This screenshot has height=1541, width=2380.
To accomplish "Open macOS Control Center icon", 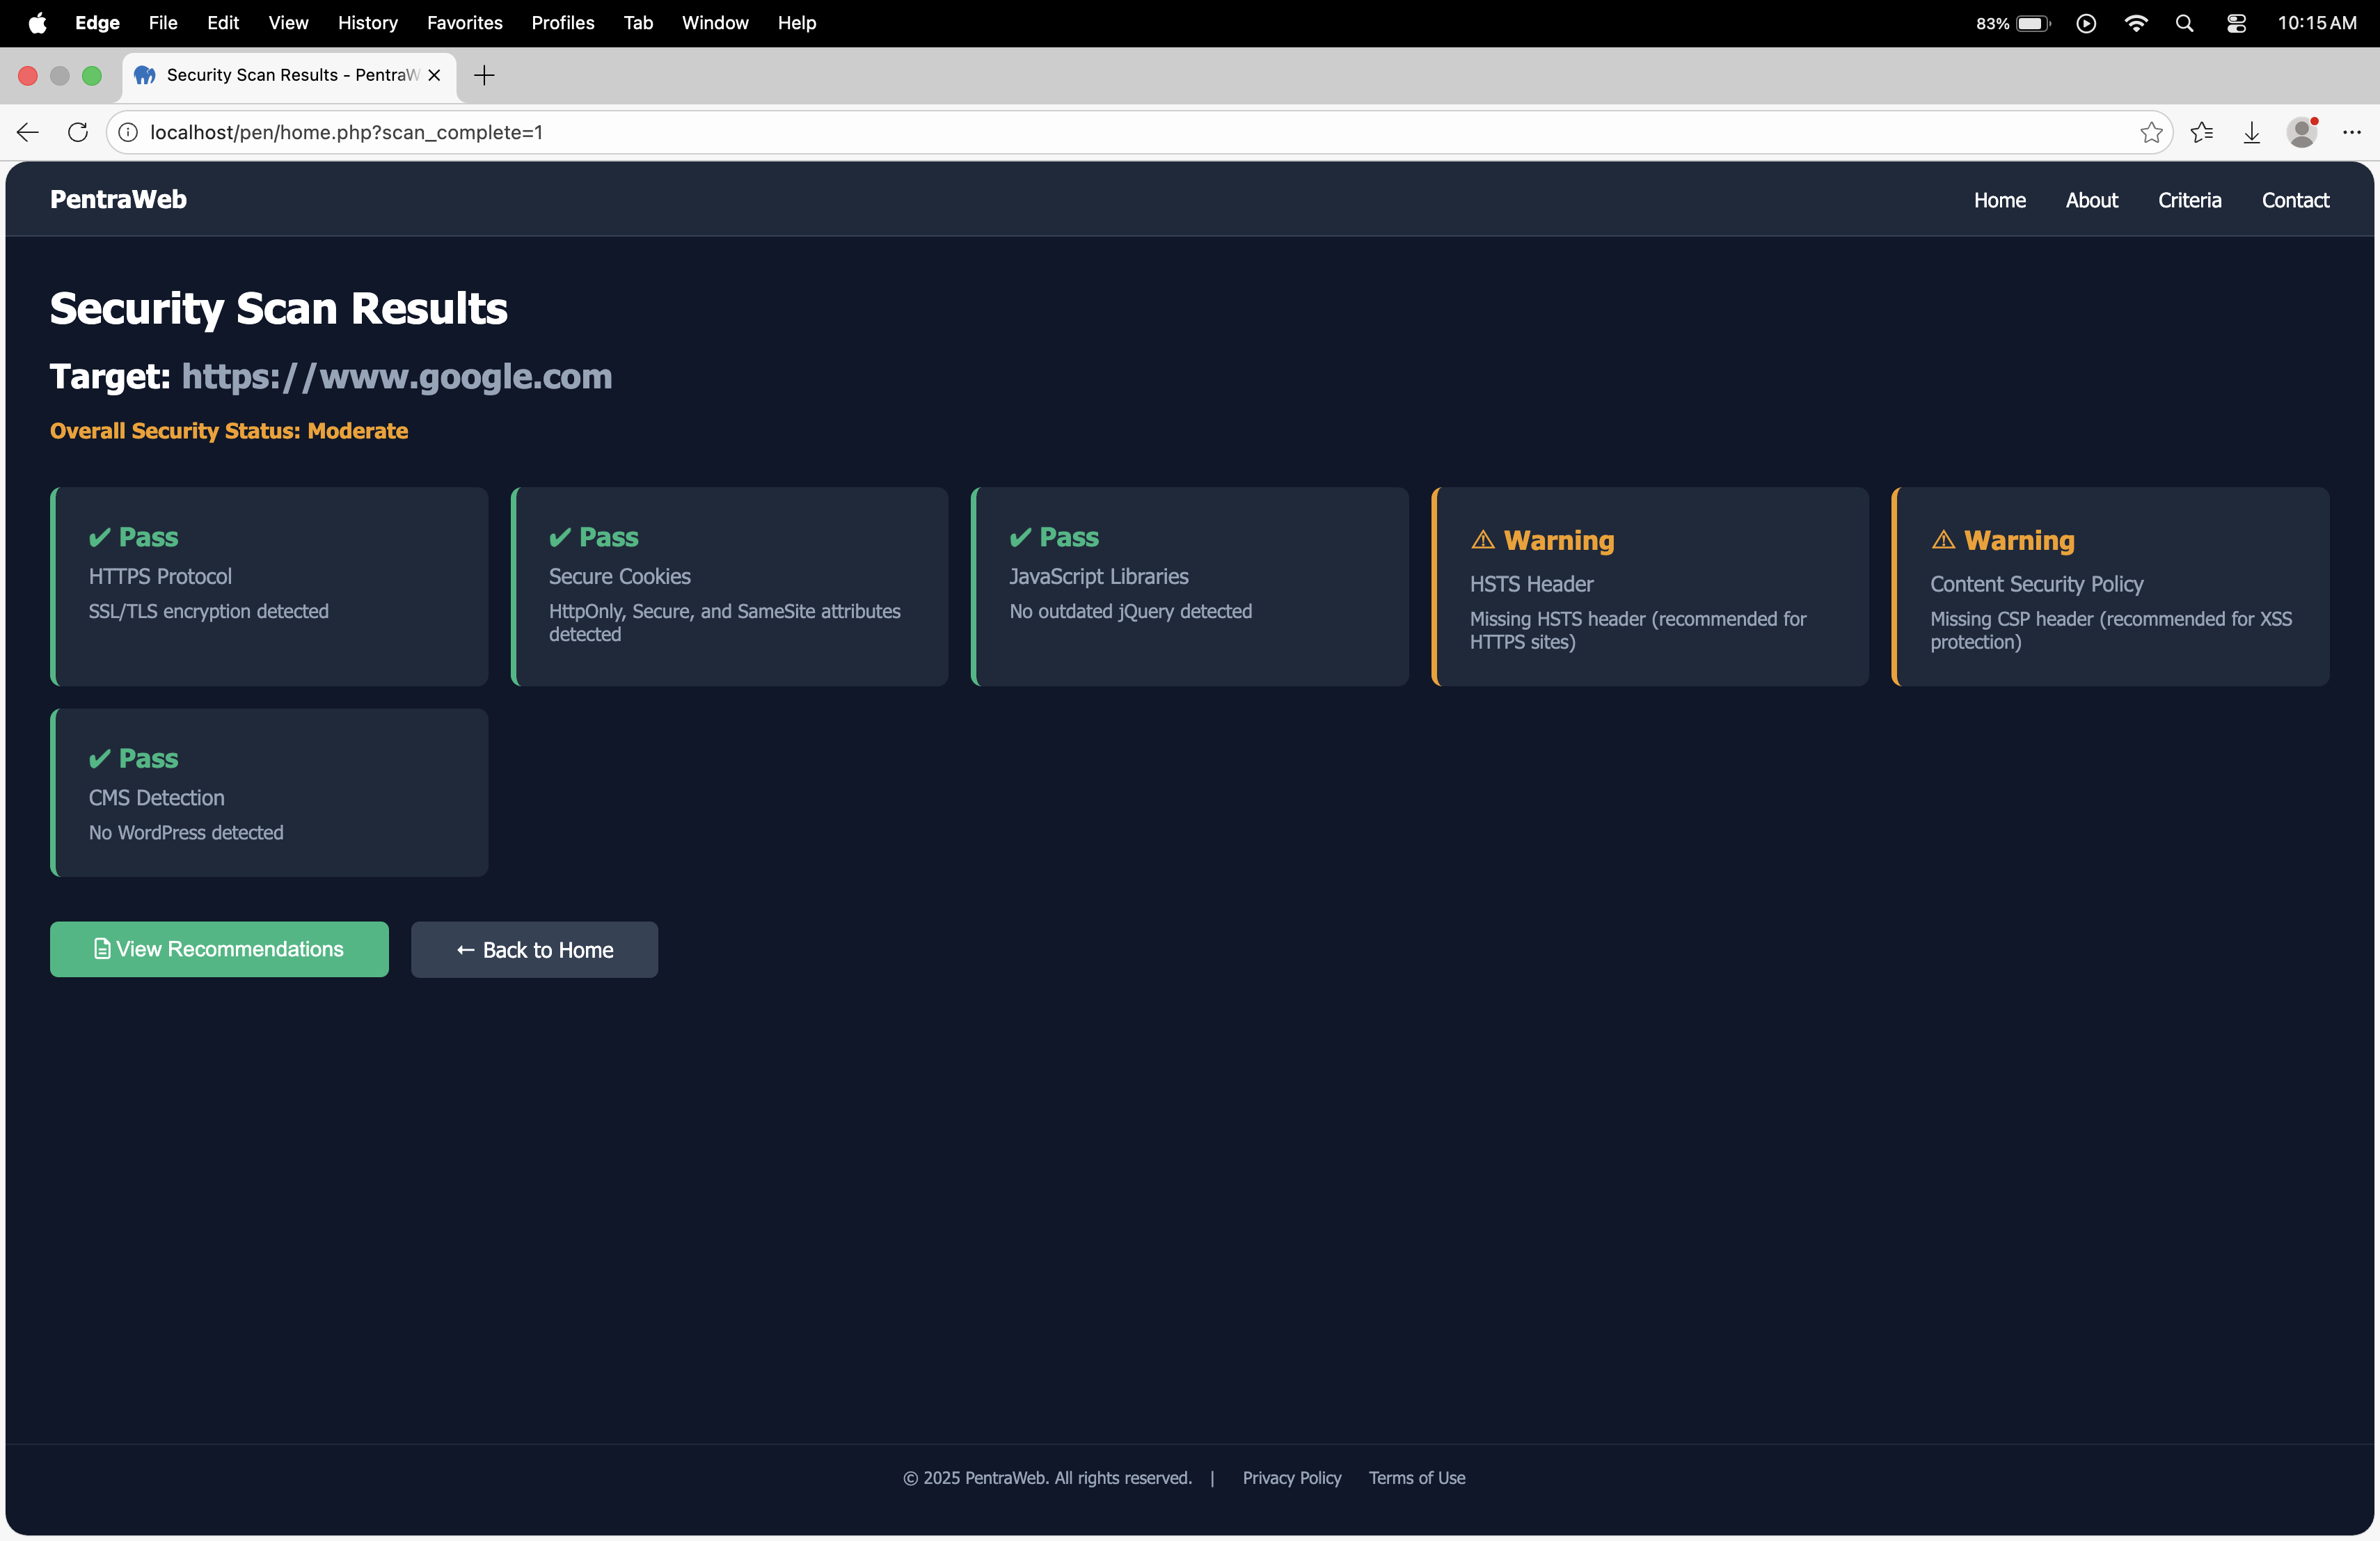I will coord(2236,23).
